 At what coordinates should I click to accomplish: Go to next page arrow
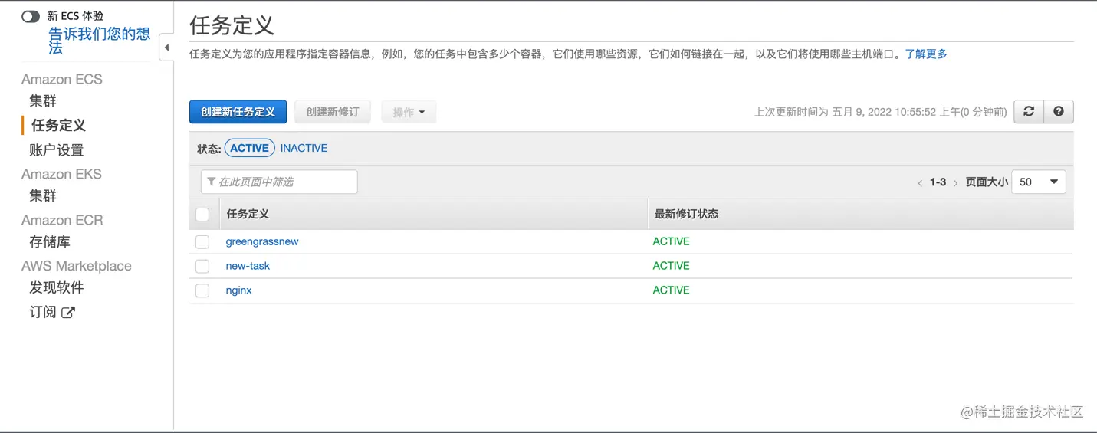pos(955,183)
